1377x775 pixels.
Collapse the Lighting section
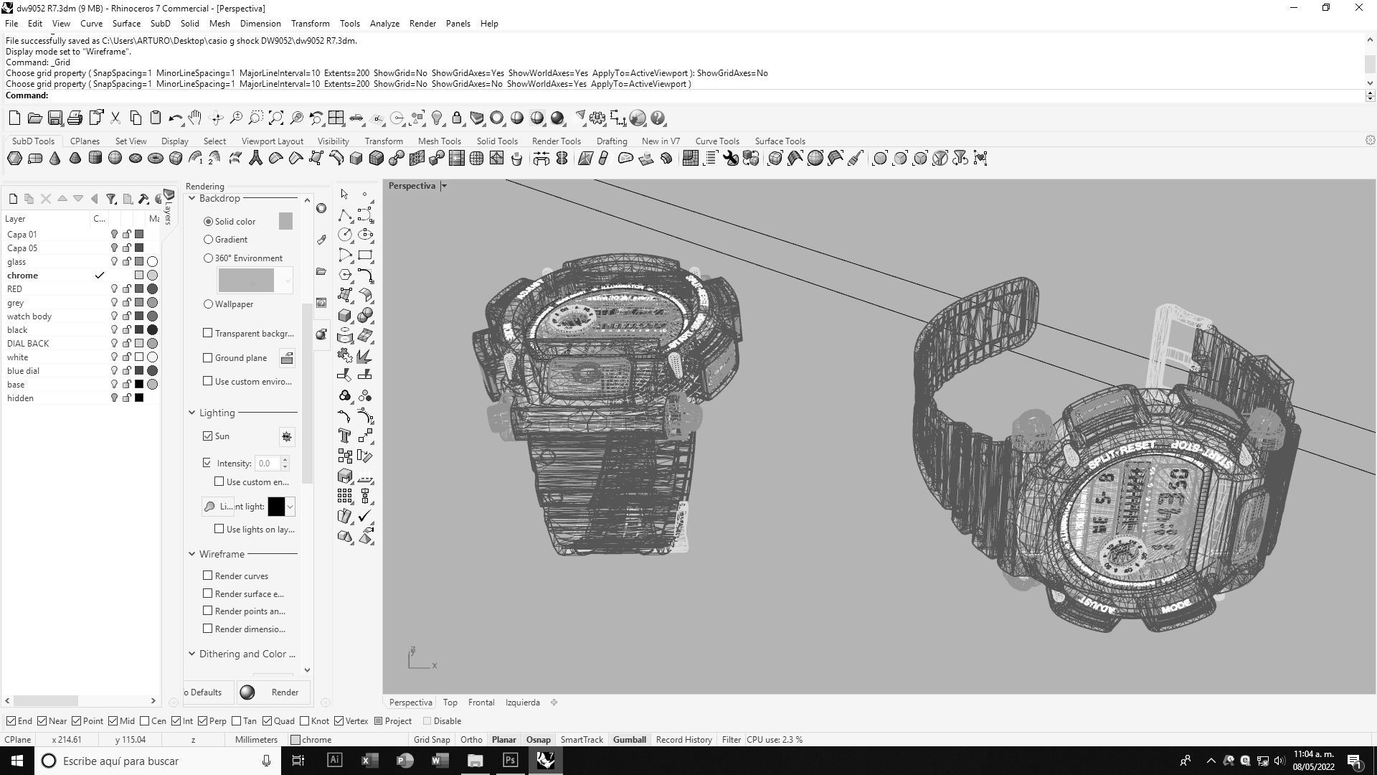(x=192, y=413)
